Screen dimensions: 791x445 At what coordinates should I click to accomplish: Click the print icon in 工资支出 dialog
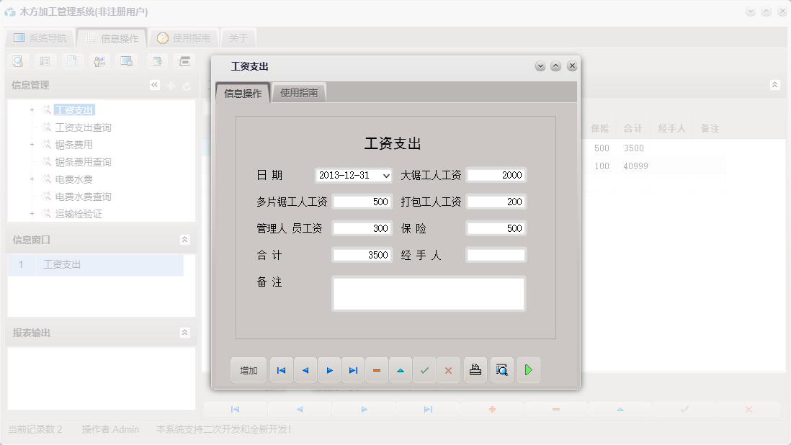(x=475, y=369)
